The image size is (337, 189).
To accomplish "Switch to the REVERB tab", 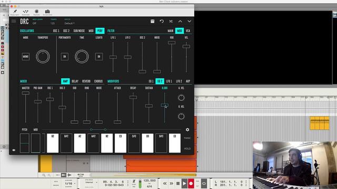I will click(86, 81).
